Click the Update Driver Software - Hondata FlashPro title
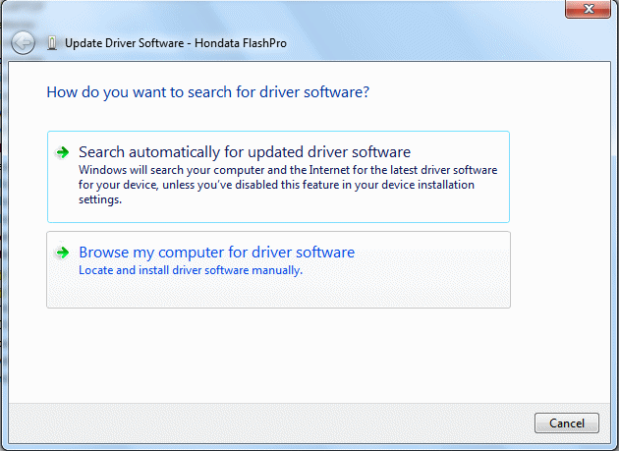The height and width of the screenshot is (451, 619). pos(176,43)
